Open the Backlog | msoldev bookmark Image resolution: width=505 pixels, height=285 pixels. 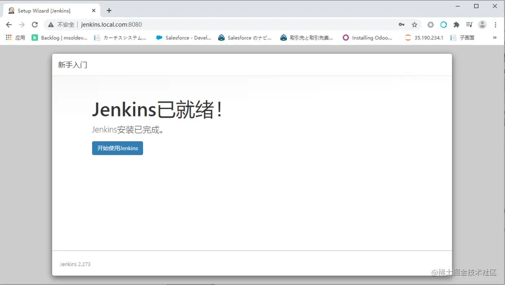click(59, 37)
